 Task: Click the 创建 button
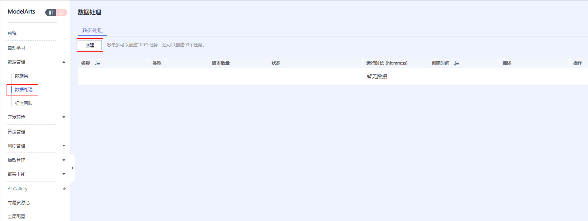[90, 45]
